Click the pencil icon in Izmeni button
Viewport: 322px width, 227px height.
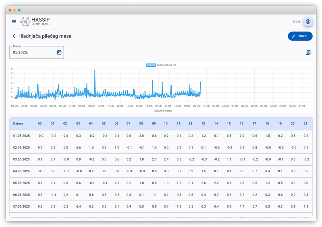pyautogui.click(x=294, y=36)
